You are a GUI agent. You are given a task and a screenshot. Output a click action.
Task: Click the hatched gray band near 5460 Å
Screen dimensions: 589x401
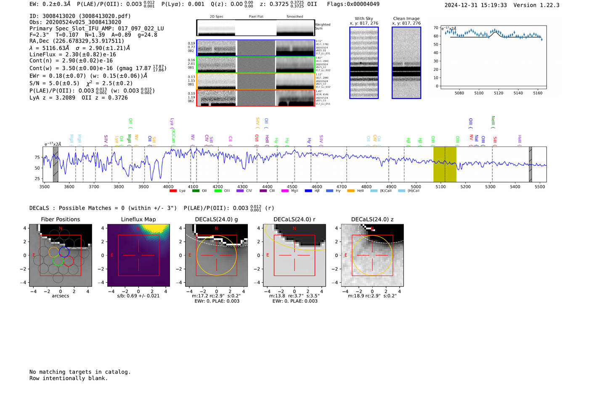pos(530,165)
